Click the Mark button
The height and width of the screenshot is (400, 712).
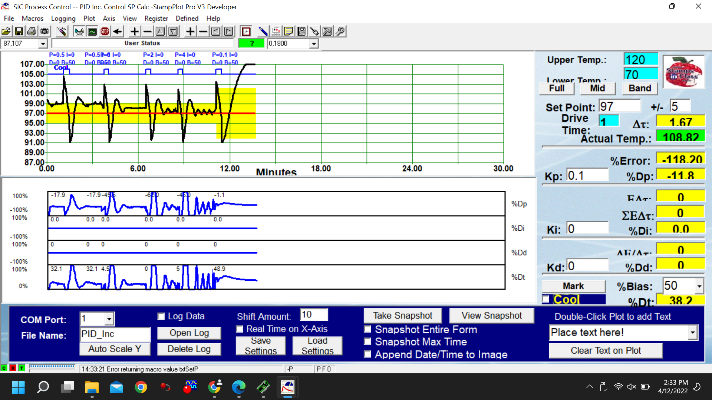coord(573,286)
